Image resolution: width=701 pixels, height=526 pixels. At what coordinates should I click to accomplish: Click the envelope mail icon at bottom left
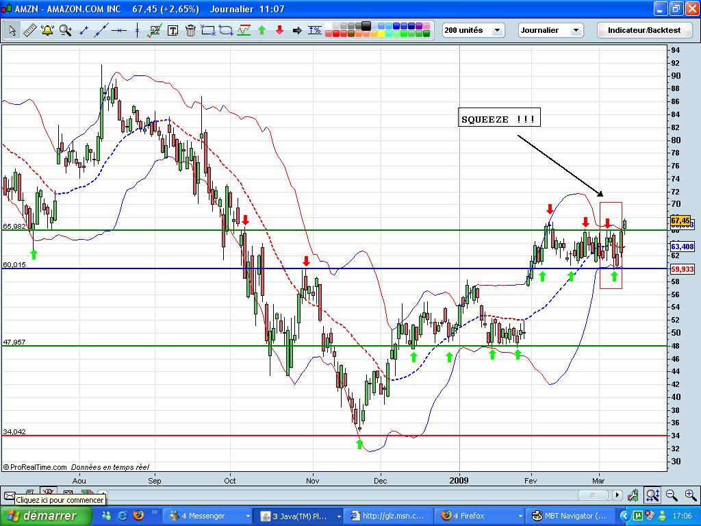click(10, 496)
